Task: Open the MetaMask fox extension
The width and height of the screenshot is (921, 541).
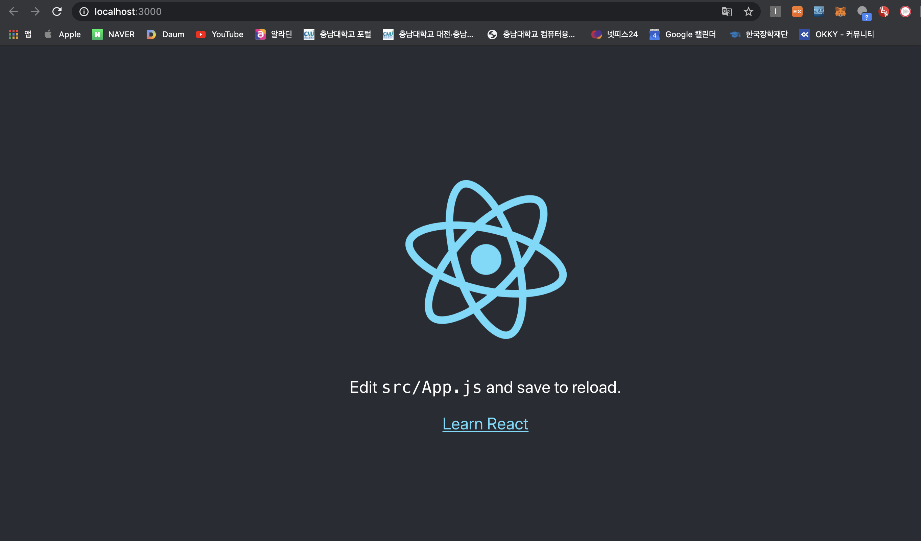Action: coord(840,12)
